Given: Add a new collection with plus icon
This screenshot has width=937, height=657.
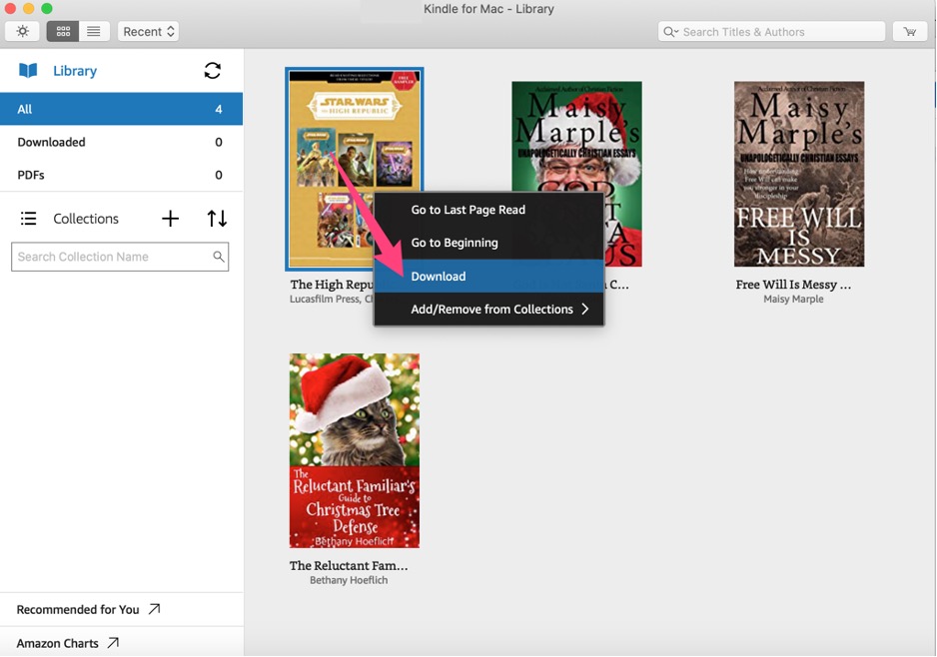Looking at the screenshot, I should [x=171, y=219].
